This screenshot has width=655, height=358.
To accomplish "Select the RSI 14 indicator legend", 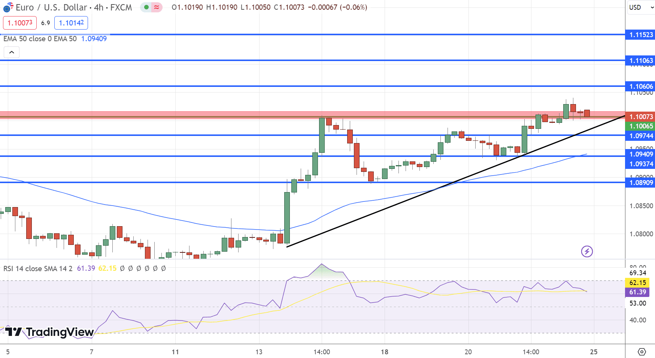I will click(x=38, y=268).
